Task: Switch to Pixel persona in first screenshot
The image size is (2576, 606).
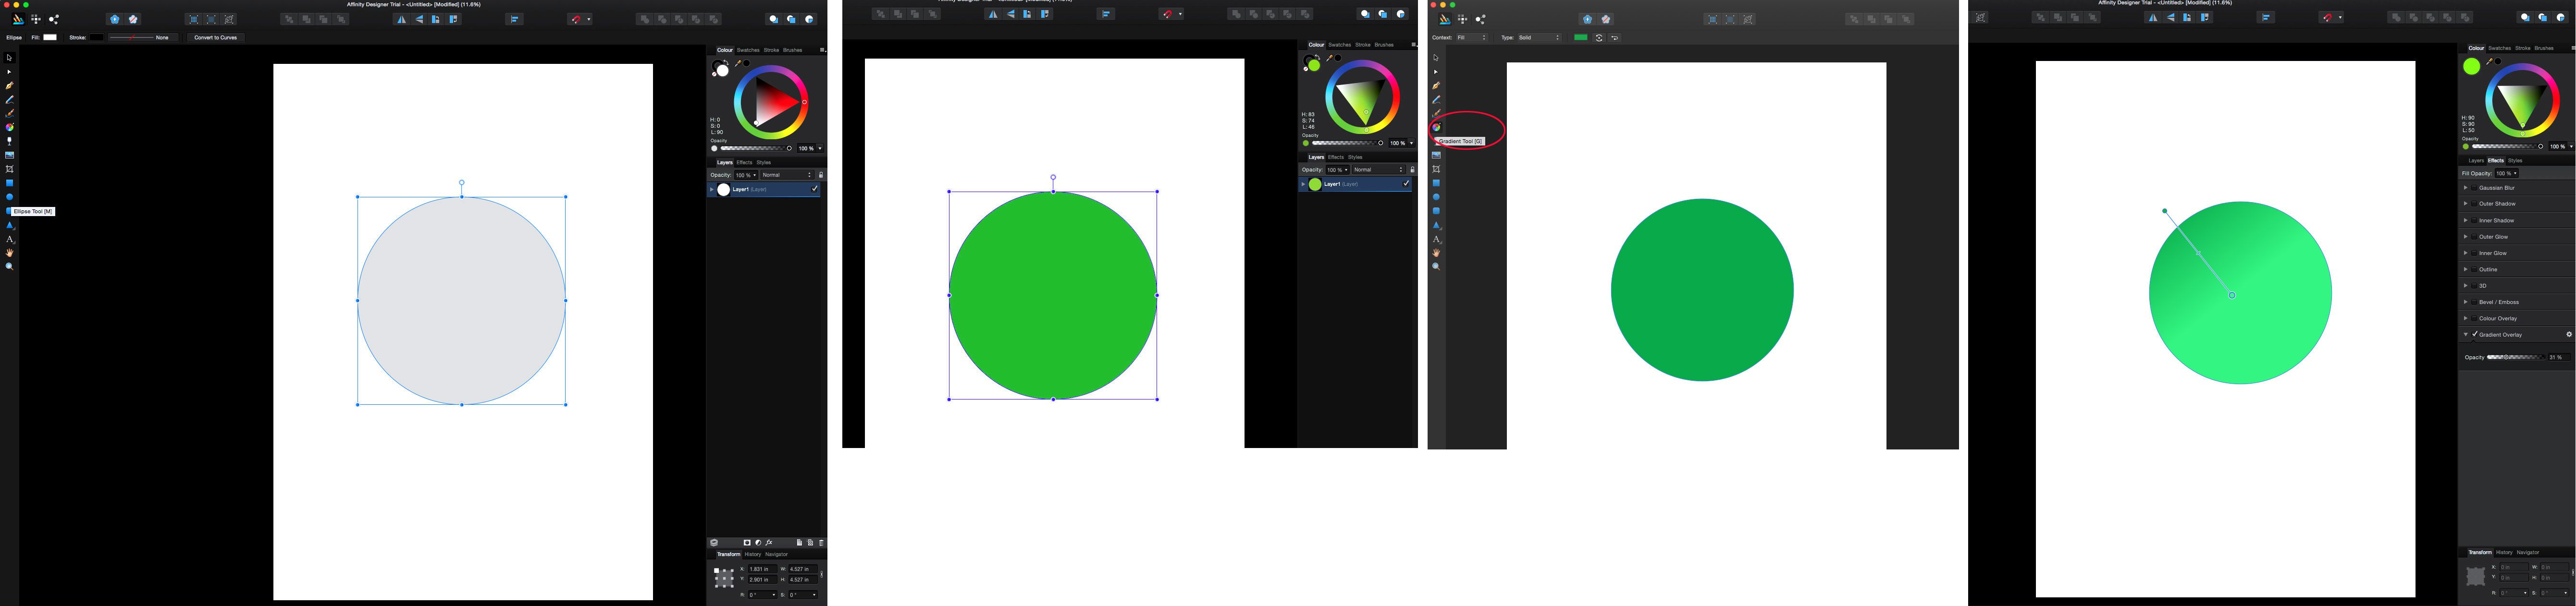Action: [36, 19]
